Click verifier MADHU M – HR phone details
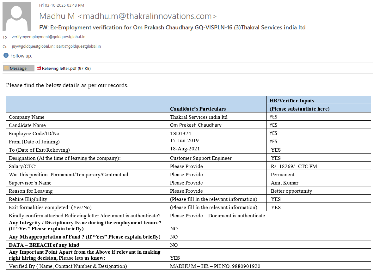 click(x=215, y=266)
